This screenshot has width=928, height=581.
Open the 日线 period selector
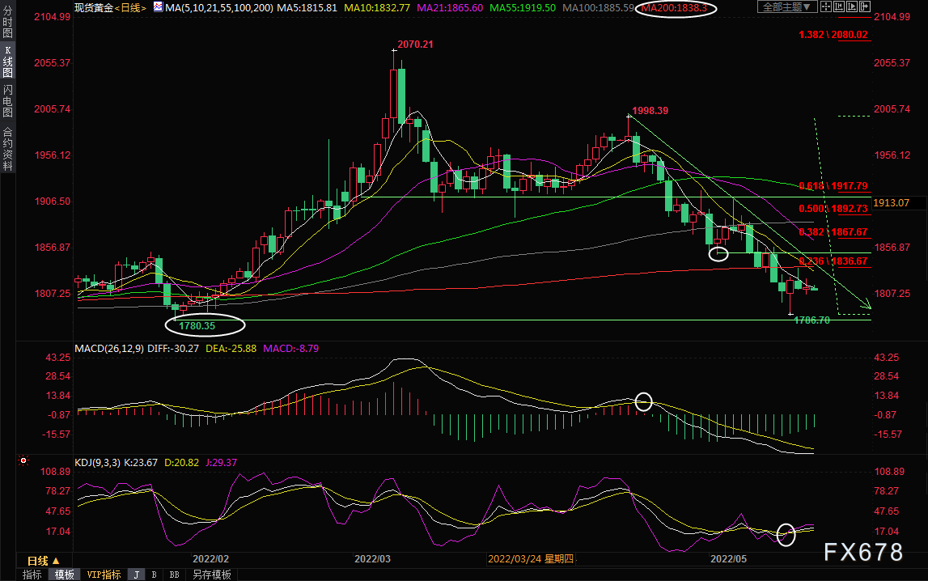pyautogui.click(x=43, y=560)
